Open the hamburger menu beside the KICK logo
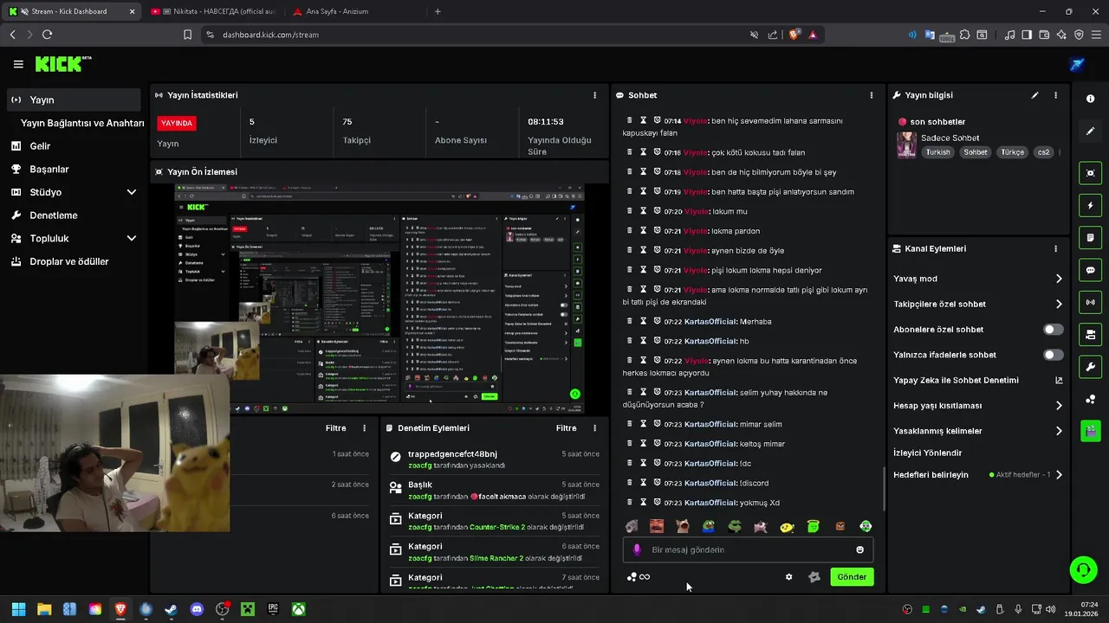The width and height of the screenshot is (1109, 623). pyautogui.click(x=18, y=64)
